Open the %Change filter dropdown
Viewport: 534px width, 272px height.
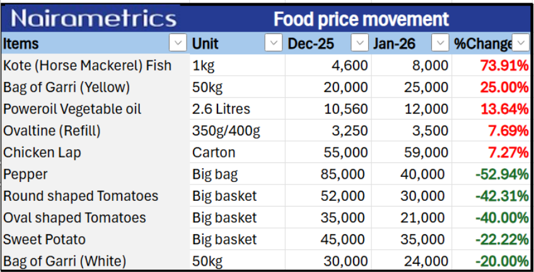(x=521, y=43)
